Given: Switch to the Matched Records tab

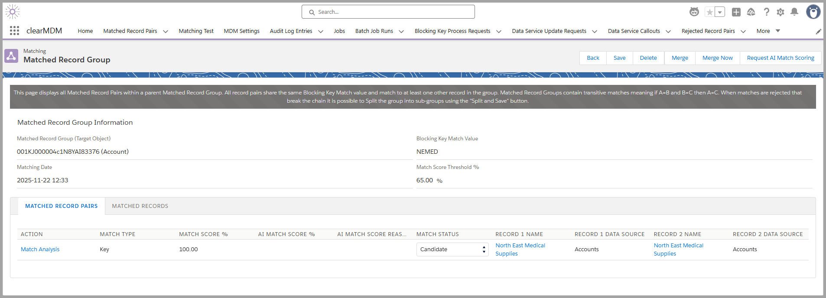Looking at the screenshot, I should 140,206.
